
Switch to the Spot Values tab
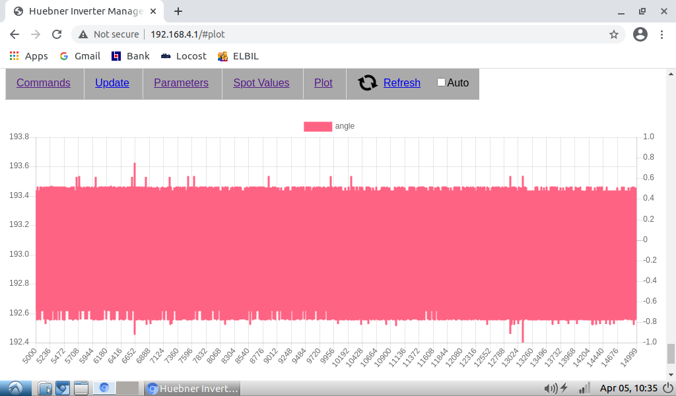click(261, 82)
